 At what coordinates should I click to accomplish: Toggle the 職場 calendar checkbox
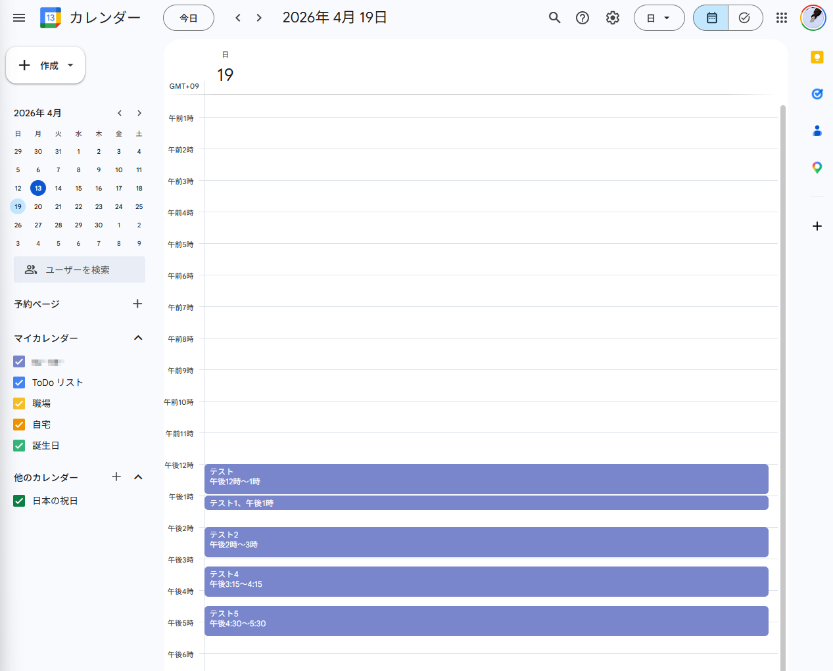coord(19,404)
